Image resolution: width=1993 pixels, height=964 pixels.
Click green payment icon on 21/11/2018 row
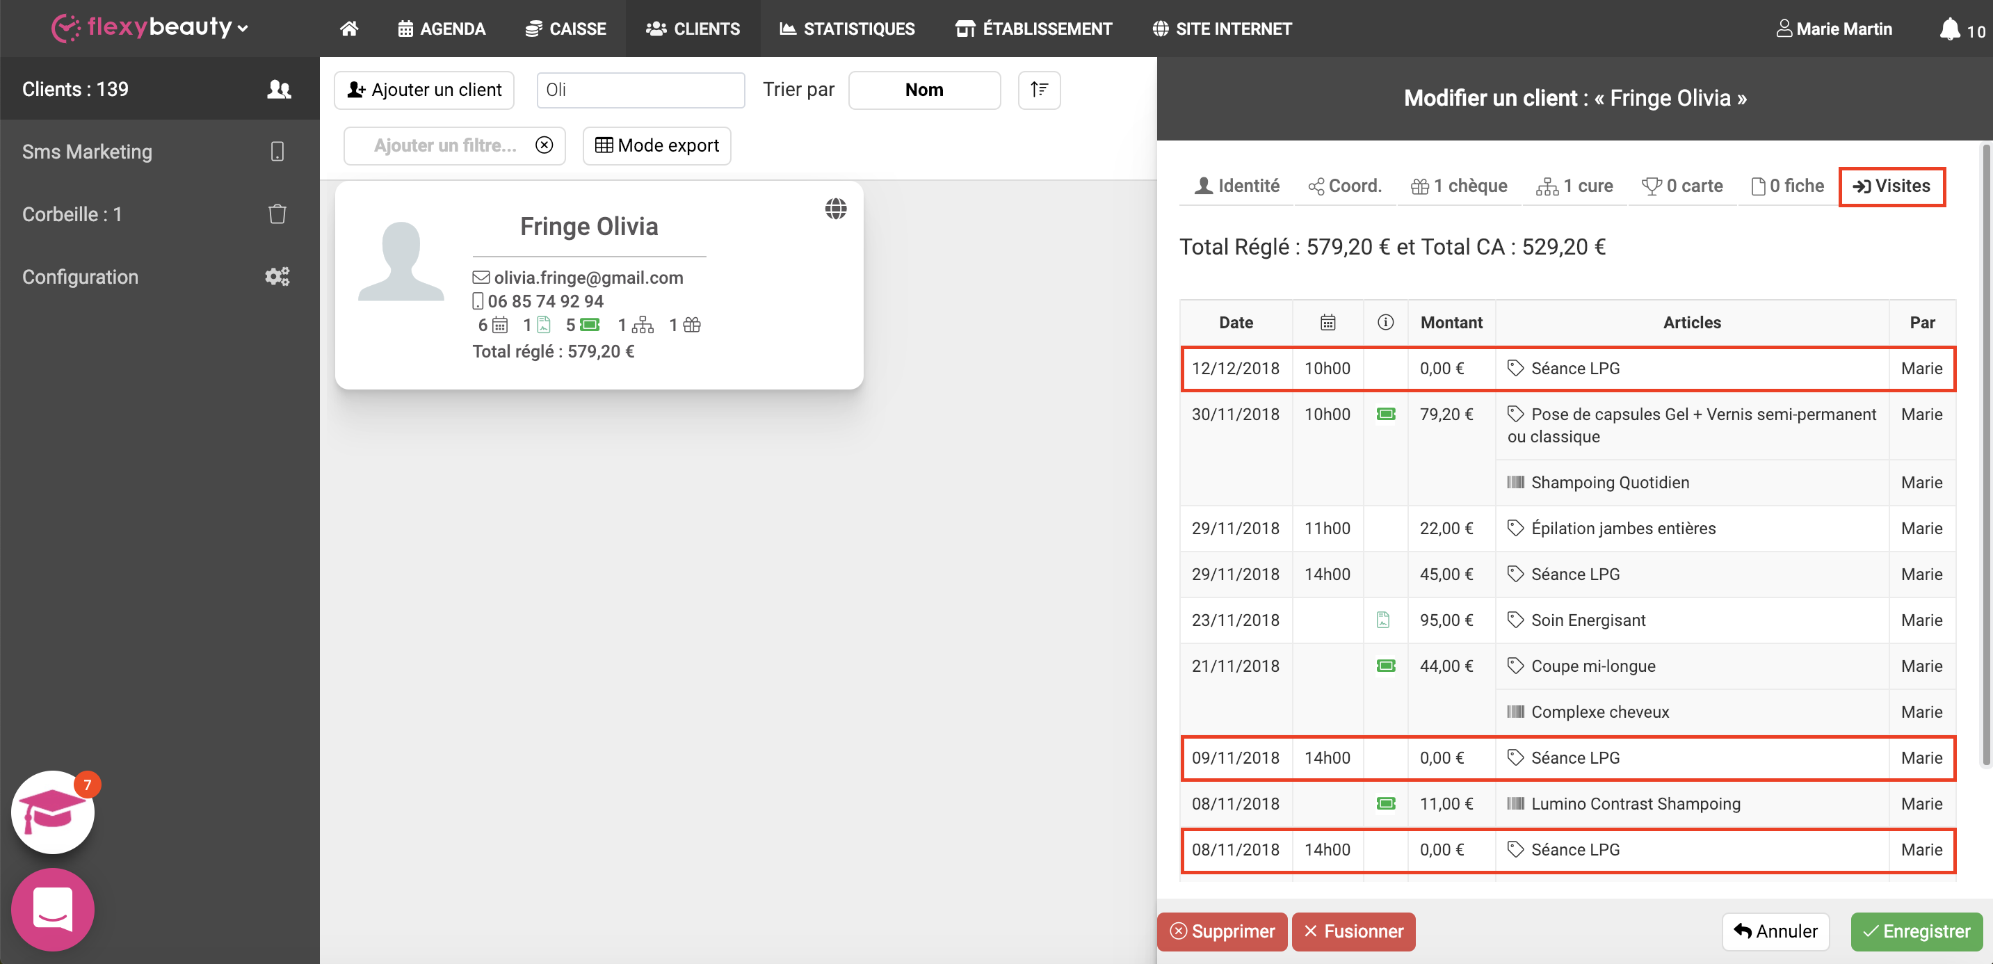1386,666
